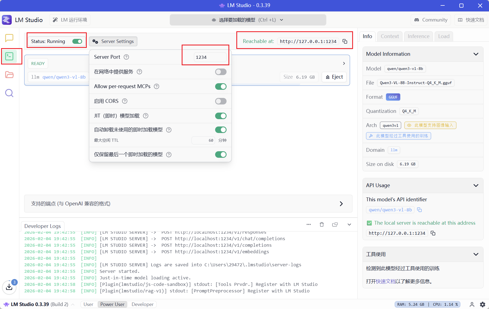489x309 pixels.
Task: Edit the Server Port number field
Action: click(210, 57)
